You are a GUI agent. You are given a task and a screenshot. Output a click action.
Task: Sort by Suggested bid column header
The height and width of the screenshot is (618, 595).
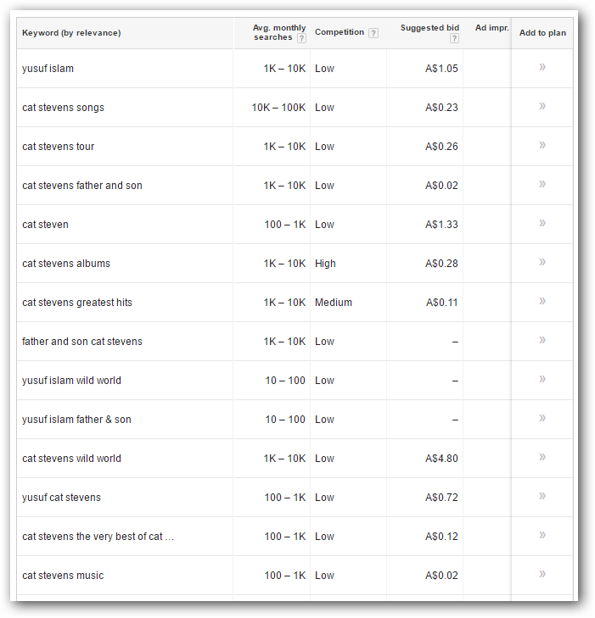click(429, 28)
